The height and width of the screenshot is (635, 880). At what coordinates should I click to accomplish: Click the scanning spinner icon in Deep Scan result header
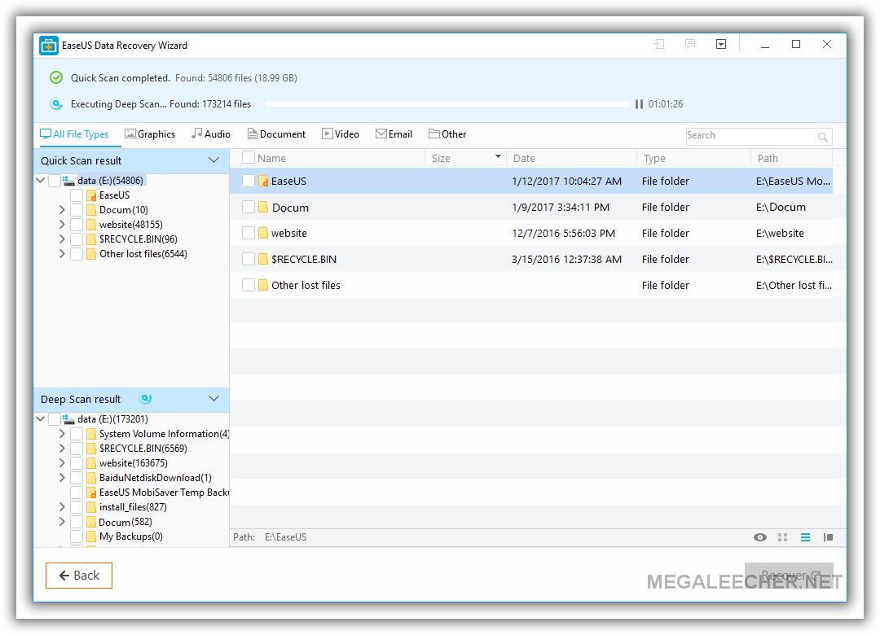(146, 399)
